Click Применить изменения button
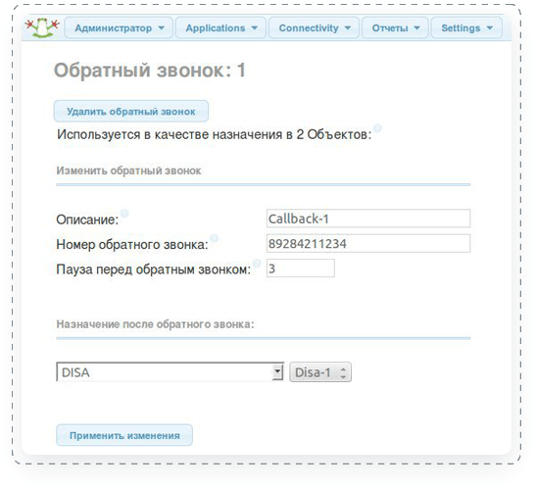535x488 pixels. (x=124, y=435)
